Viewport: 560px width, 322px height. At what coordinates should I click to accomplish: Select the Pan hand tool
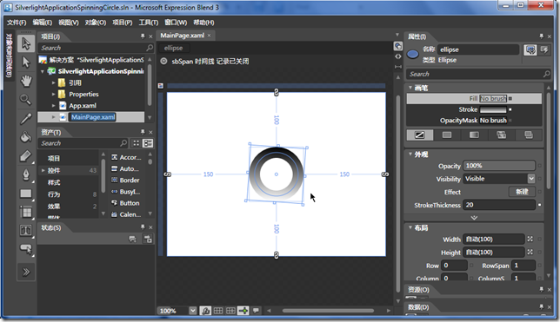[26, 81]
